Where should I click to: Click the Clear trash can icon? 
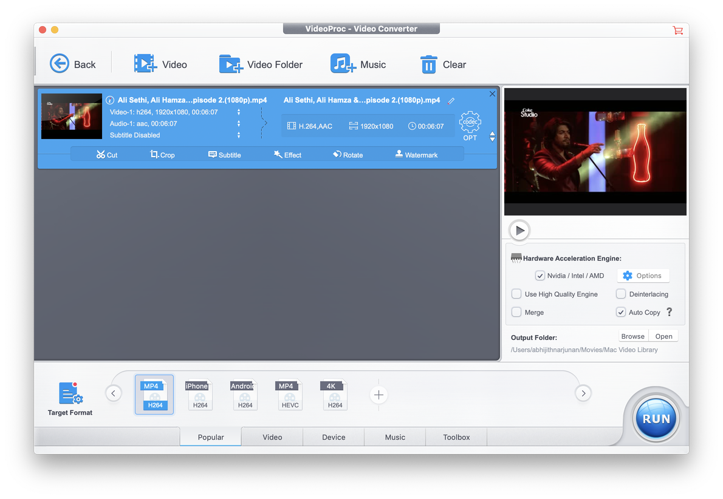428,64
